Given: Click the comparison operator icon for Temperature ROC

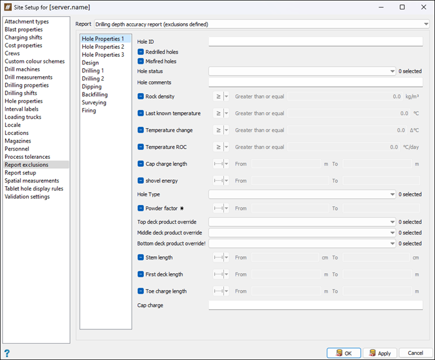Looking at the screenshot, I should pos(217,147).
